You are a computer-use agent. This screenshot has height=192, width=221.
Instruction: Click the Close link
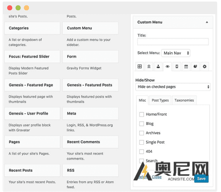pos(157,177)
